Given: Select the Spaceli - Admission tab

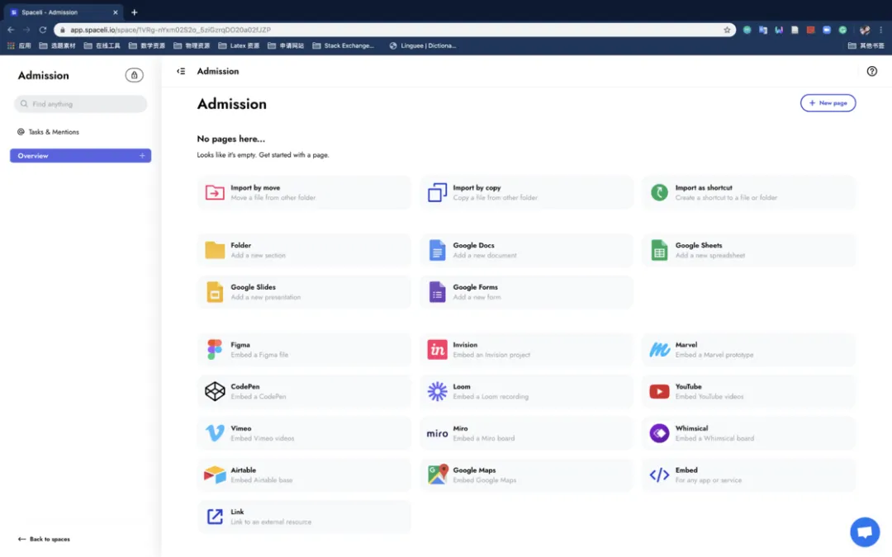Looking at the screenshot, I should pyautogui.click(x=64, y=12).
